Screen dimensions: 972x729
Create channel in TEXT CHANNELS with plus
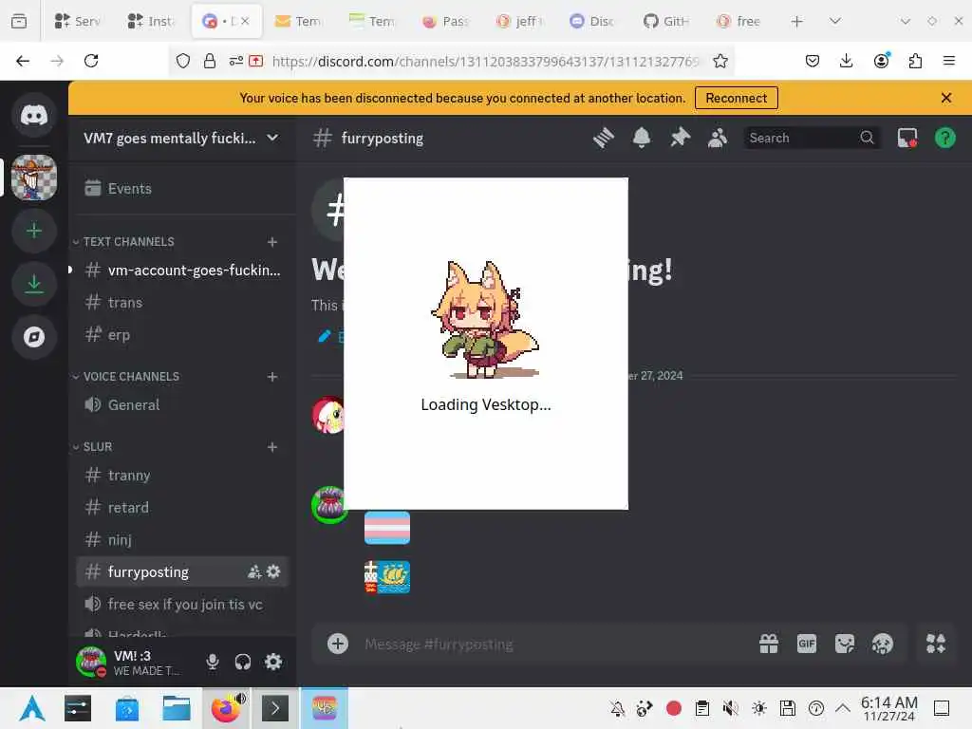(x=272, y=242)
